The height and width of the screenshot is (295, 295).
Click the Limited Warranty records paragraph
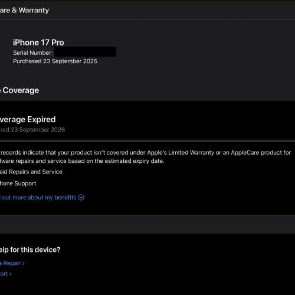(146, 157)
